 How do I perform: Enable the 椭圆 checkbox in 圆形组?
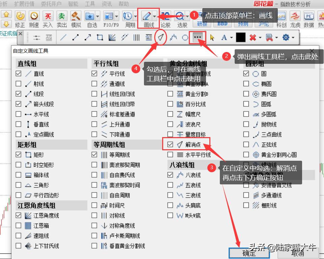click(246, 84)
